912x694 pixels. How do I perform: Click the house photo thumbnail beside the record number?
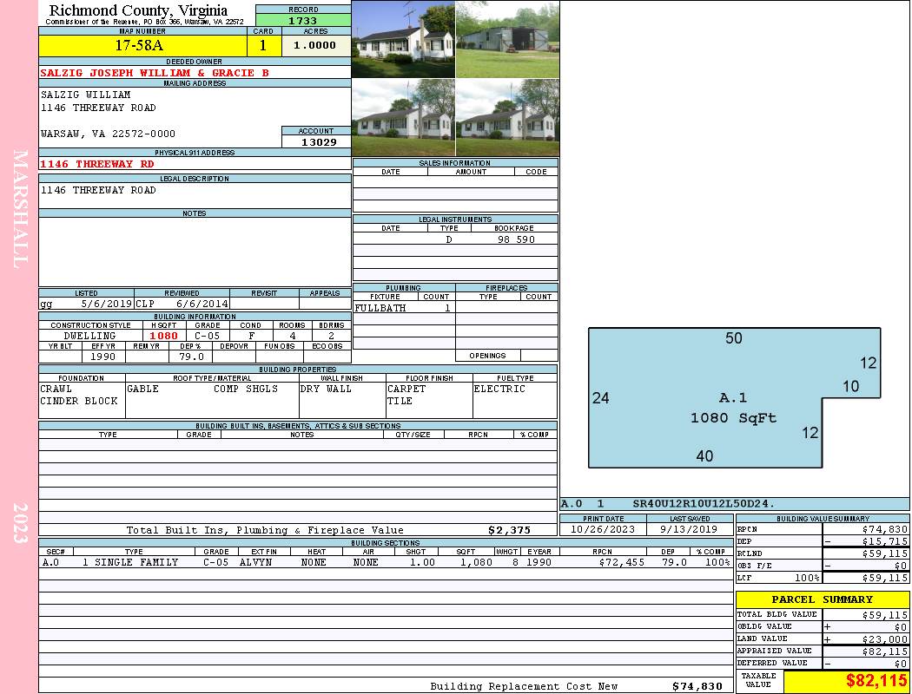[403, 40]
